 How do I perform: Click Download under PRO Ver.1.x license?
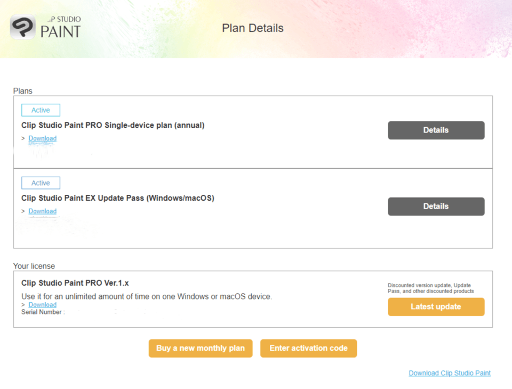coord(43,305)
